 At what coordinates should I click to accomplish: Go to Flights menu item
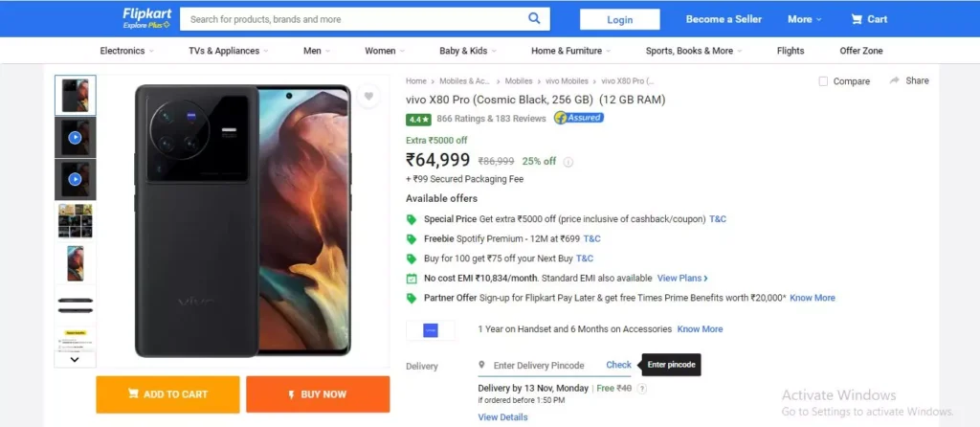[791, 51]
